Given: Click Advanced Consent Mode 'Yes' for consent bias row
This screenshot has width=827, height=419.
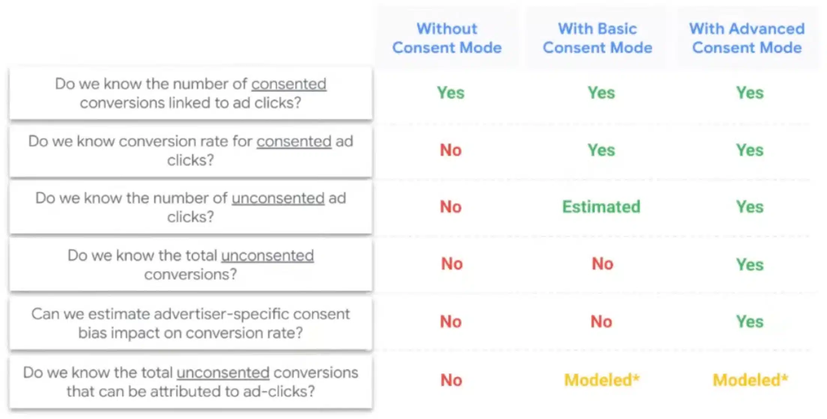Looking at the screenshot, I should (750, 322).
